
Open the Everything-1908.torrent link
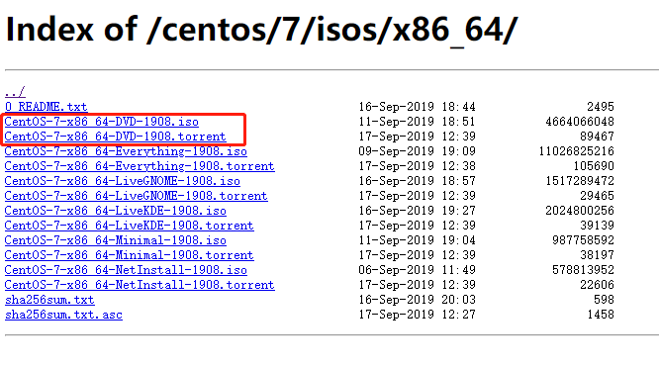[x=140, y=166]
